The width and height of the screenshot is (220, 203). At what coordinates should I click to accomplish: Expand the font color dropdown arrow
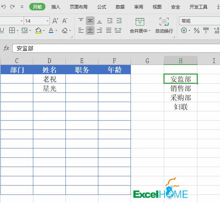56,30
